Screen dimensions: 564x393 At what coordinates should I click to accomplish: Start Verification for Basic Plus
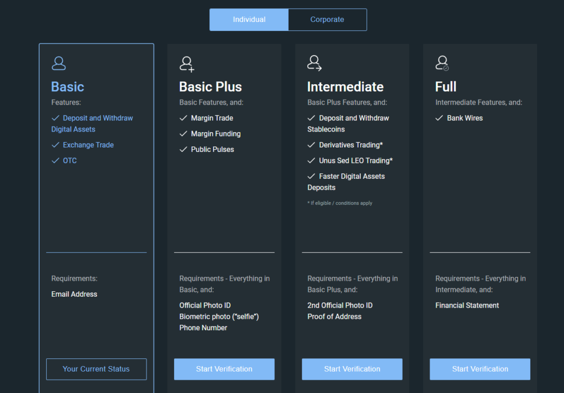click(224, 369)
